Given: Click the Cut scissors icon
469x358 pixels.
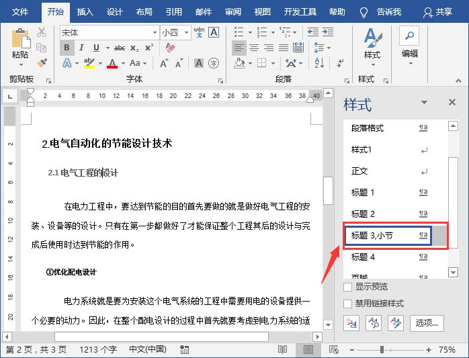Looking at the screenshot, I should click(42, 32).
